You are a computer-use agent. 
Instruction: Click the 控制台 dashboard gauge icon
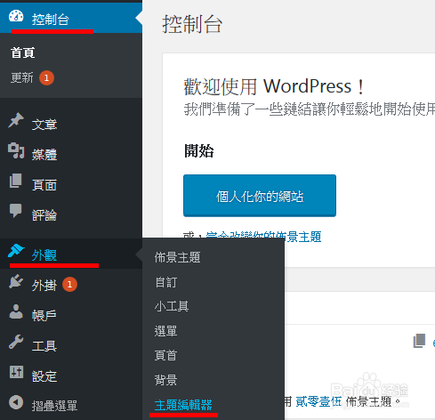(16, 16)
